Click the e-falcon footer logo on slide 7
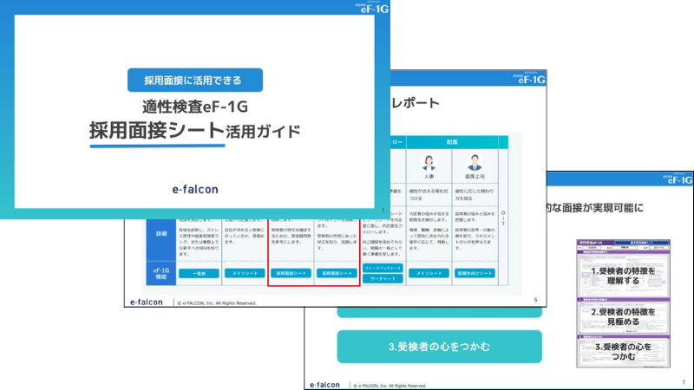This screenshot has width=694, height=390. coord(324,385)
